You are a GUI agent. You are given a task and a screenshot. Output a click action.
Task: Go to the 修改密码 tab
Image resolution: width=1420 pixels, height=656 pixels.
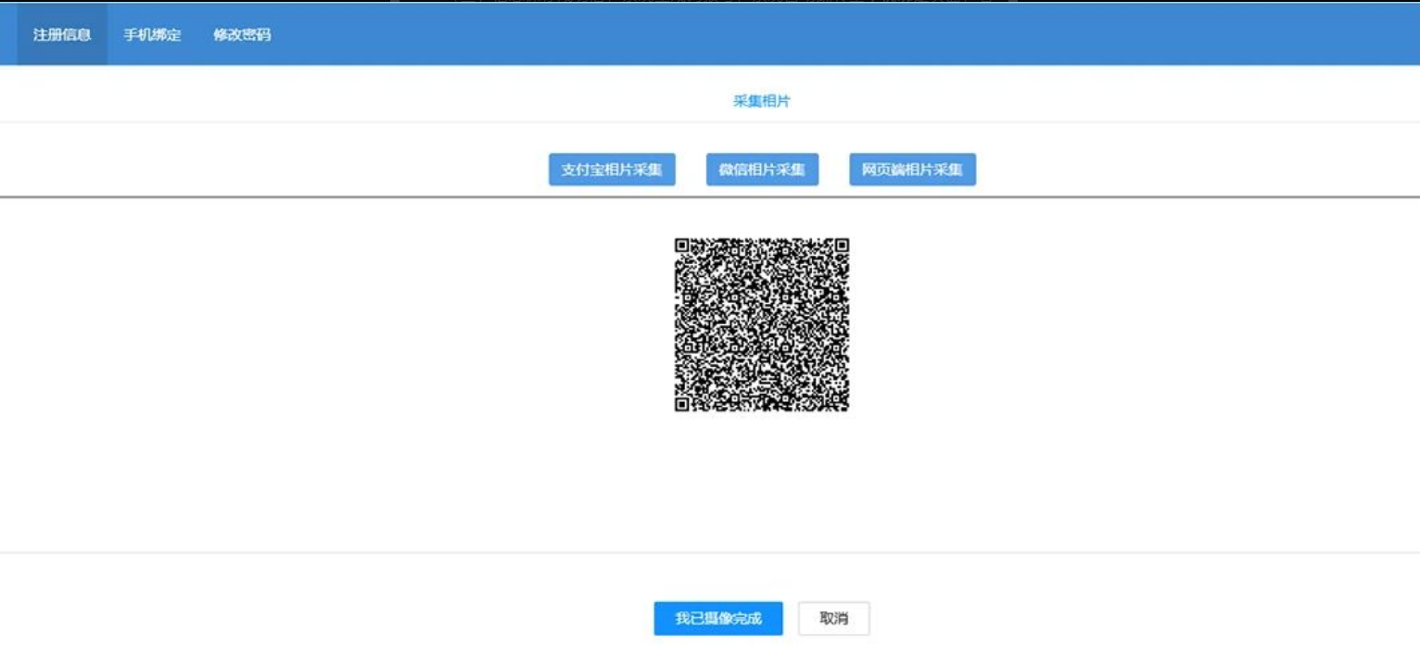pos(242,35)
